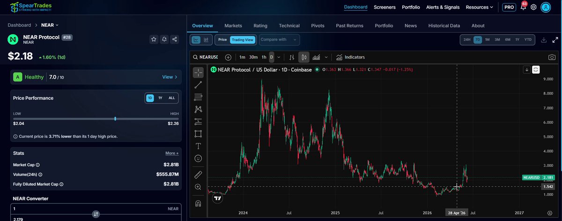Share NEAR Protocol page
This screenshot has width=562, height=221.
[175, 39]
